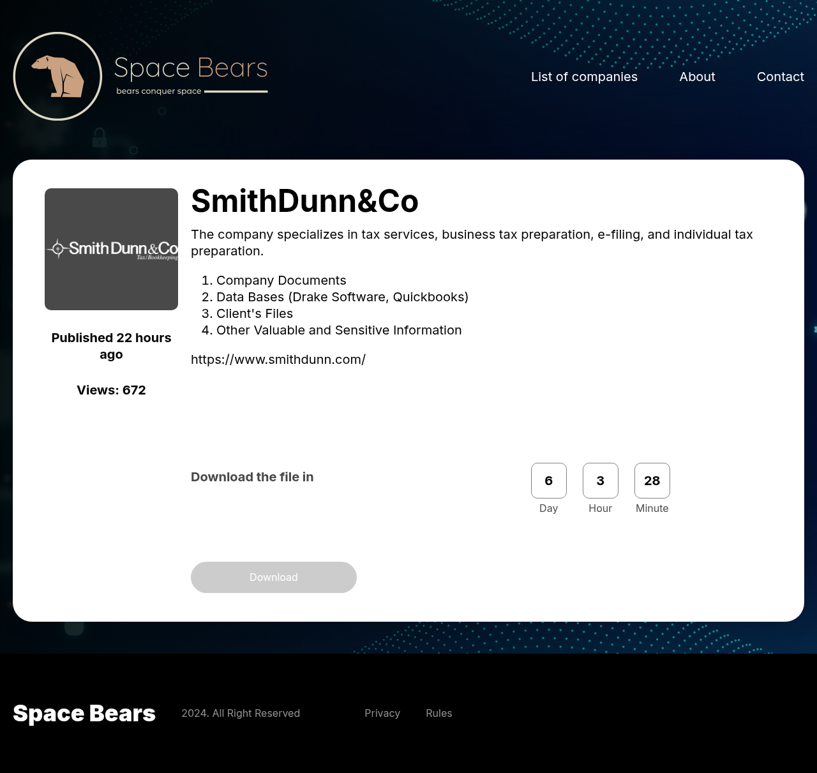Screen dimensions: 817x773
Task: Go to the Contact page
Action: tap(780, 77)
